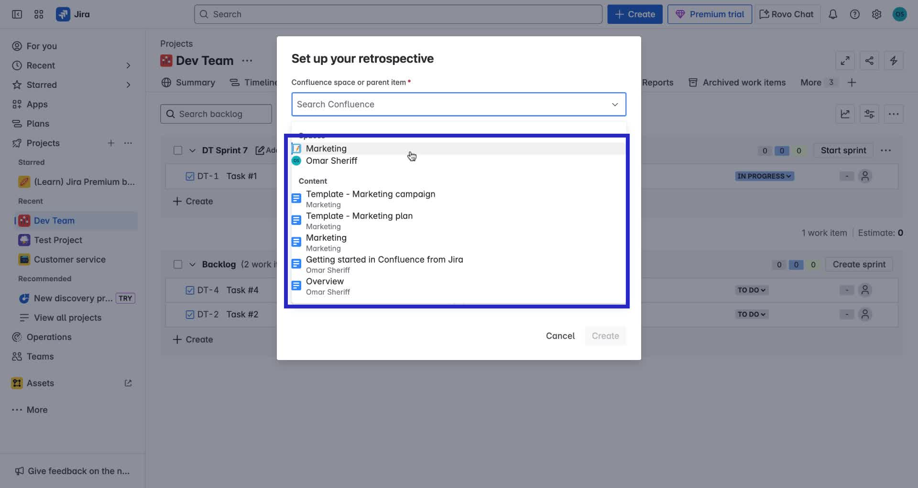Expand the Starred section in sidebar

click(128, 85)
